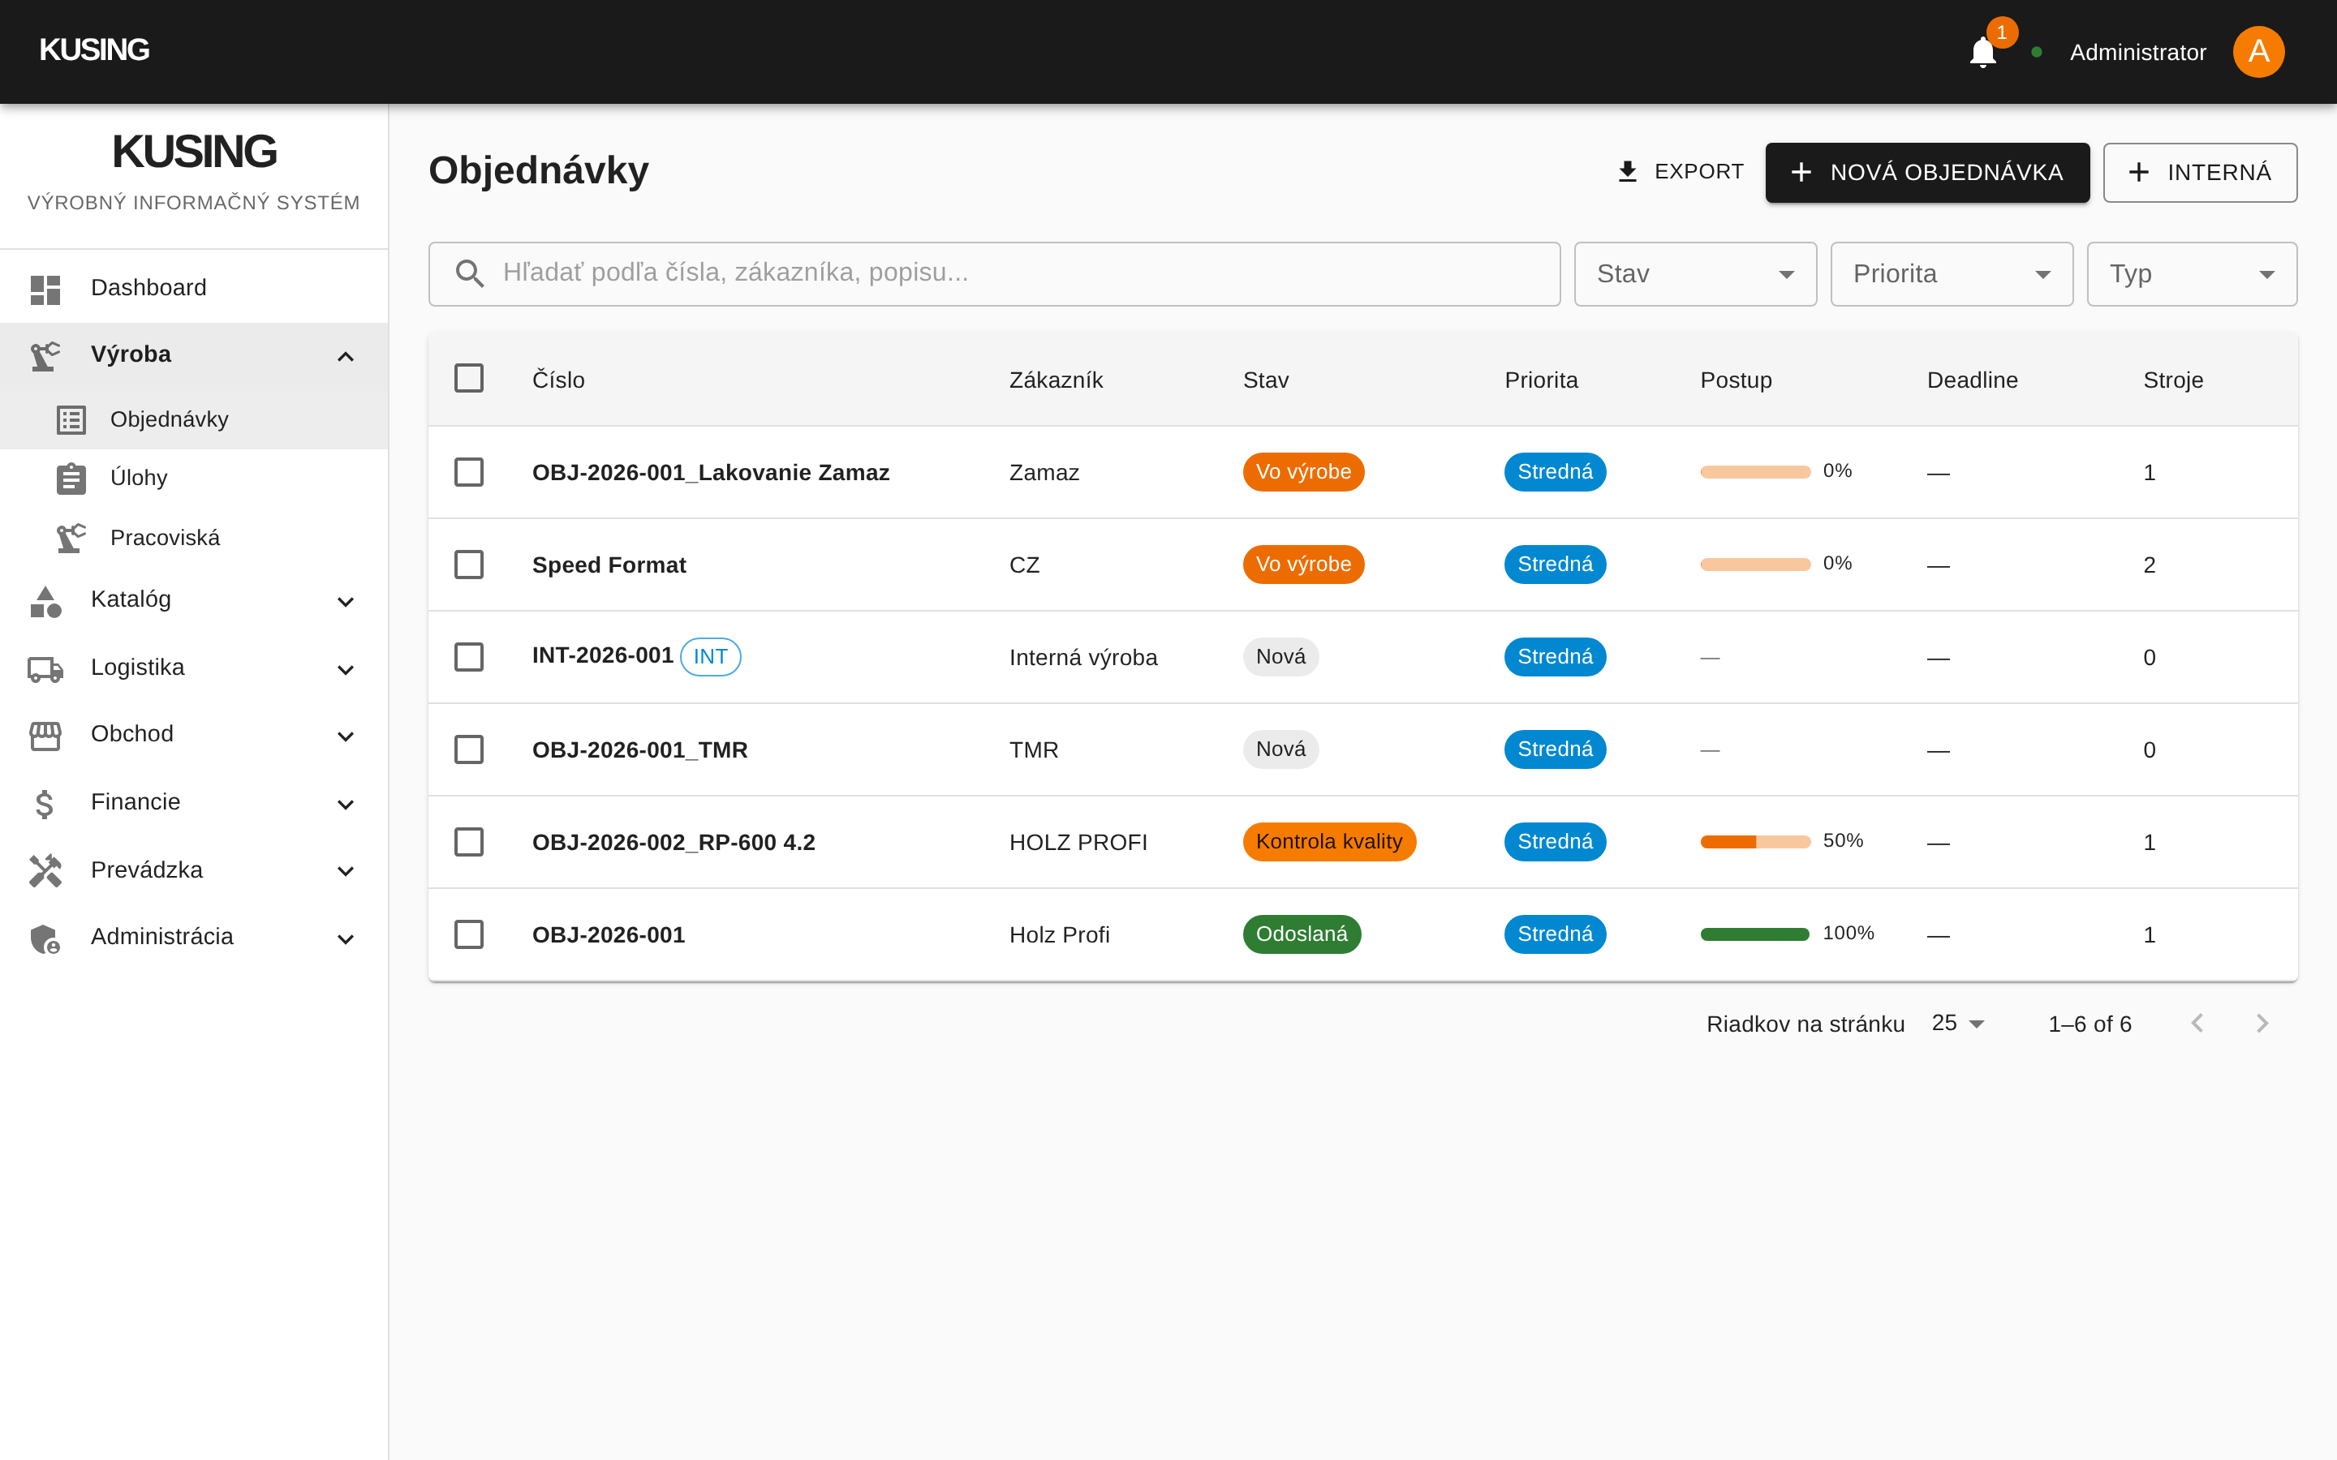Viewport: 2337px width, 1460px height.
Task: Click the search magnifier icon
Action: (469, 273)
